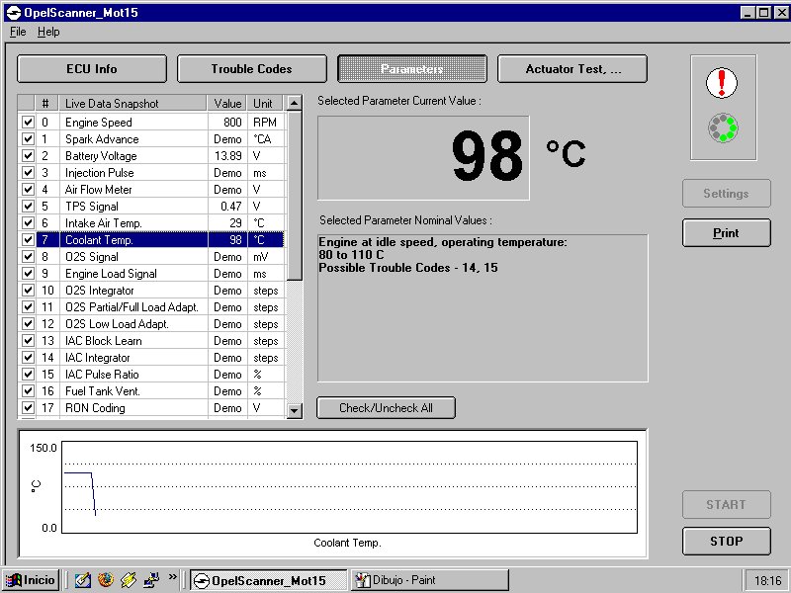The width and height of the screenshot is (791, 593).
Task: Expand the quick launch overflow chevron
Action: (x=173, y=577)
